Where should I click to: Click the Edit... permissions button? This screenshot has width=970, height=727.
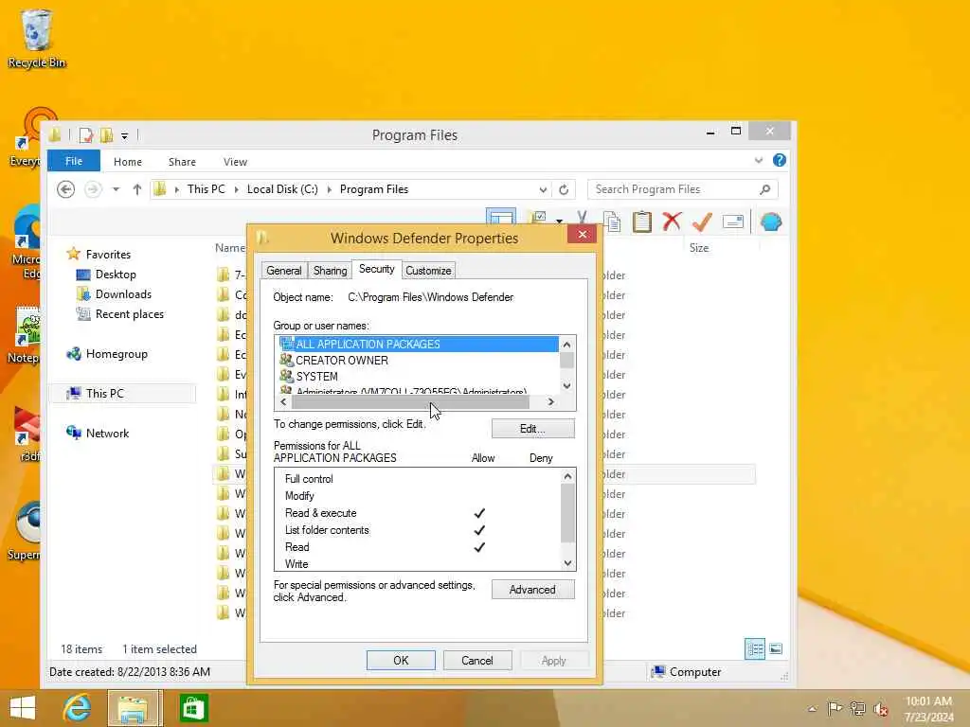pyautogui.click(x=532, y=429)
